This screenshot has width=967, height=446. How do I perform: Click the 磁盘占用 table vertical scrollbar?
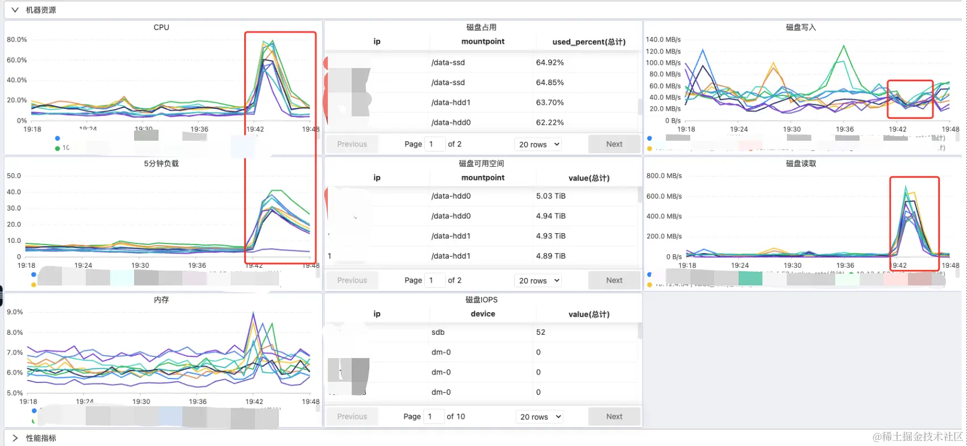point(640,106)
